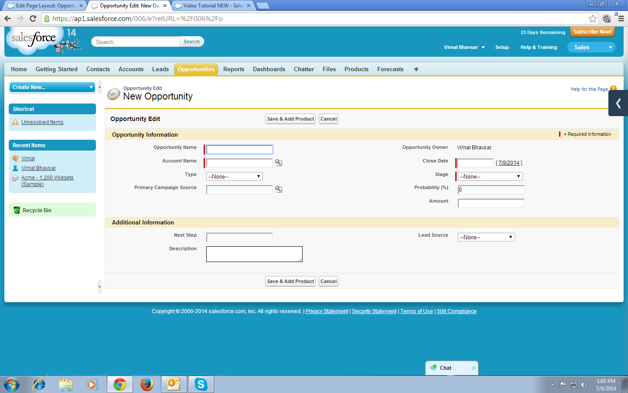
Task: Open Outlook from the taskbar
Action: pyautogui.click(x=174, y=385)
